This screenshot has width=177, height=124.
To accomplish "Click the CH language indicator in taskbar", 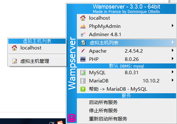I will click(52, 123).
